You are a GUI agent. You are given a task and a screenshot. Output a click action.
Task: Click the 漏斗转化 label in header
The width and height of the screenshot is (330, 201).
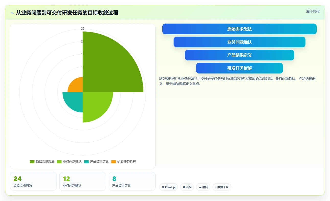tap(313, 11)
